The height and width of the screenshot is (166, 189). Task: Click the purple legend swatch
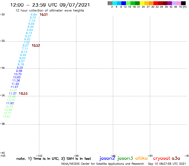[170, 3]
